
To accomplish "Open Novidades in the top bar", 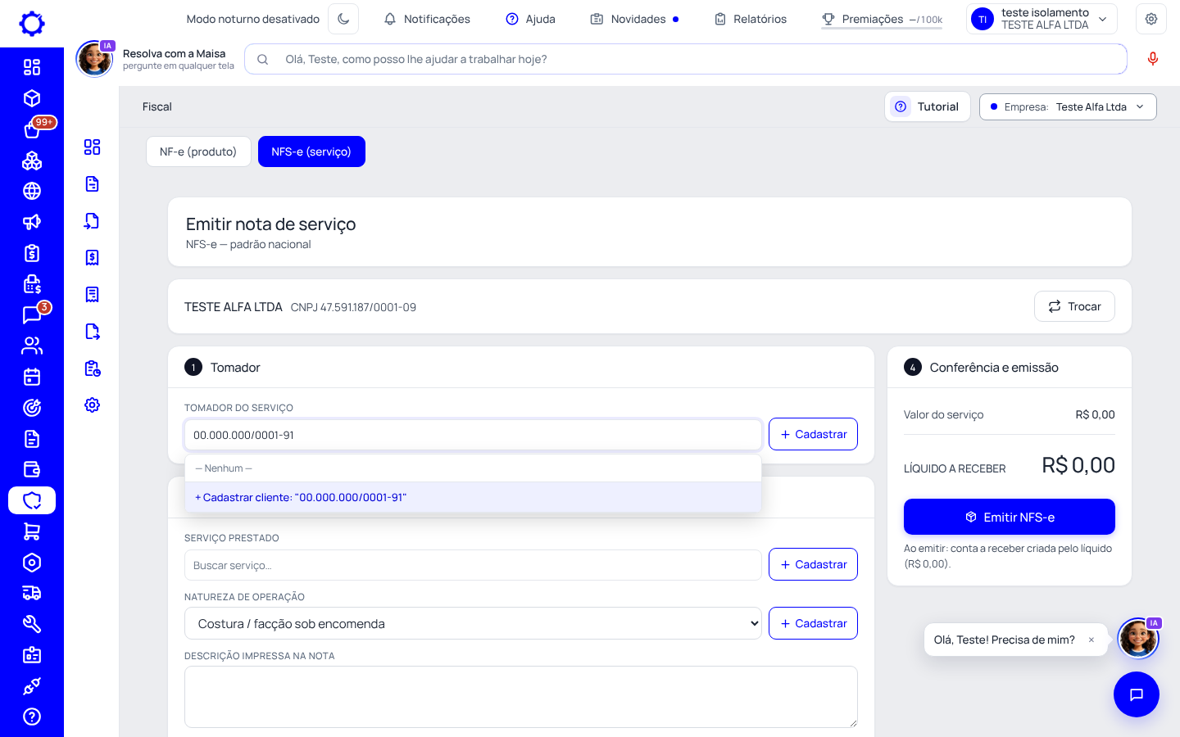I will (x=634, y=19).
